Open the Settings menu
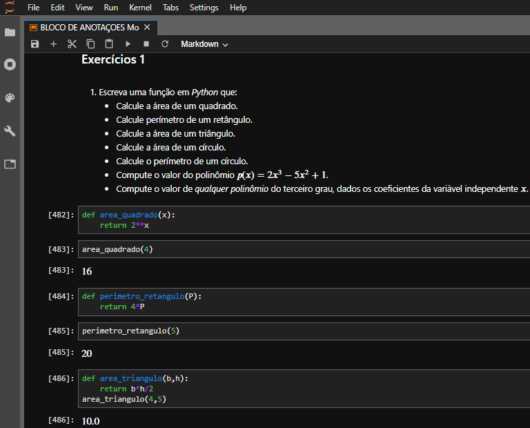The height and width of the screenshot is (428, 530). 204,8
